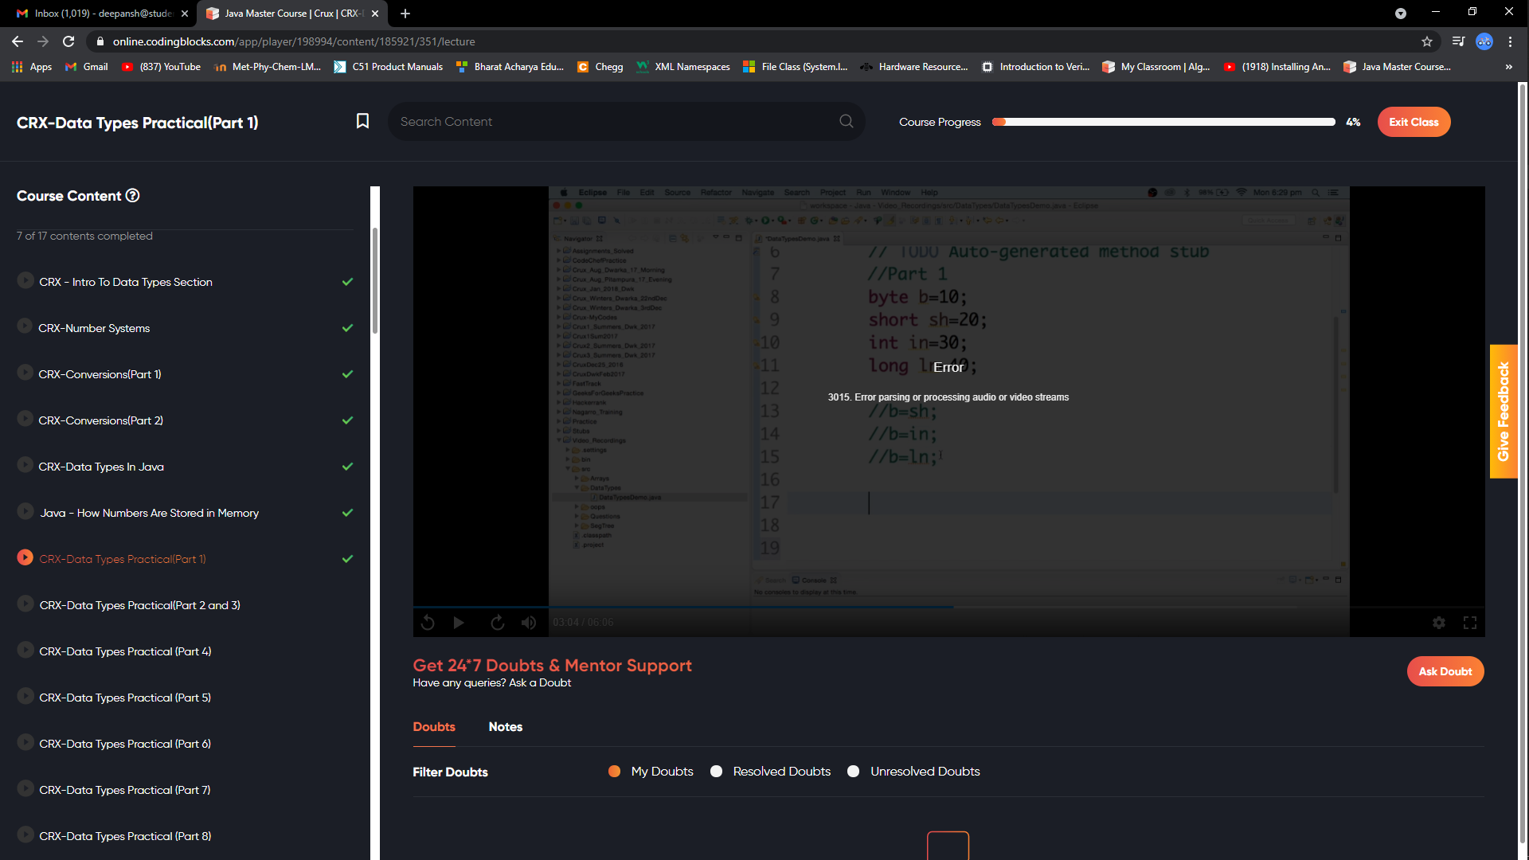Screen dimensions: 1529x860
Task: Switch to the Notes tab
Action: pos(505,726)
